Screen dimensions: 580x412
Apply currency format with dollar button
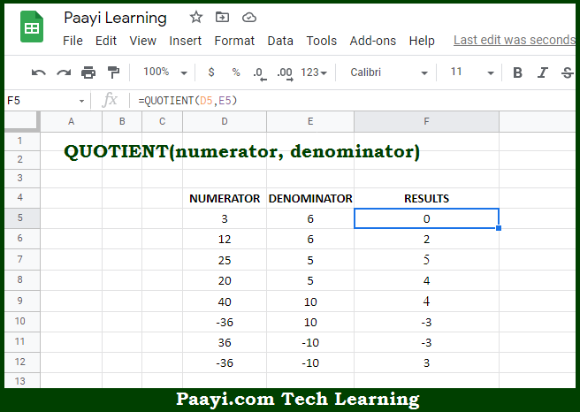(211, 72)
